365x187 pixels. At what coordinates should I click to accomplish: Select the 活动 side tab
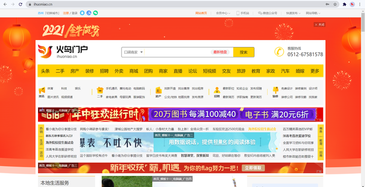tap(41, 154)
